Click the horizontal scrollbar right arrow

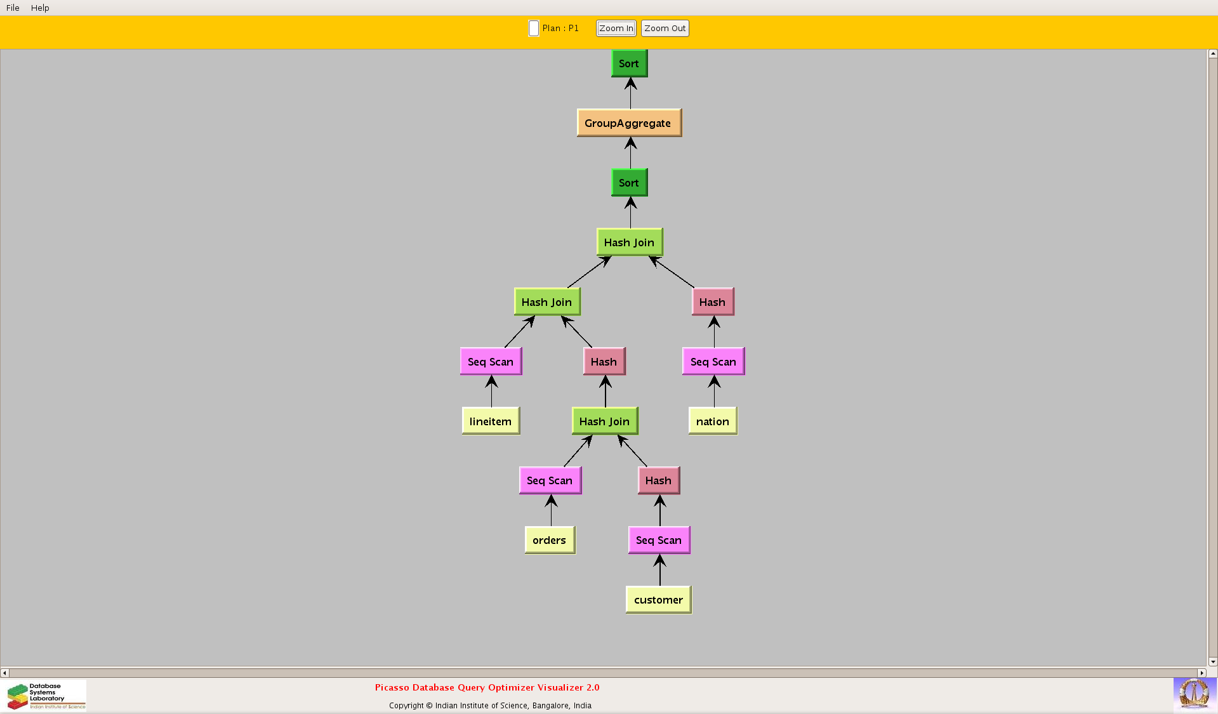(1201, 673)
